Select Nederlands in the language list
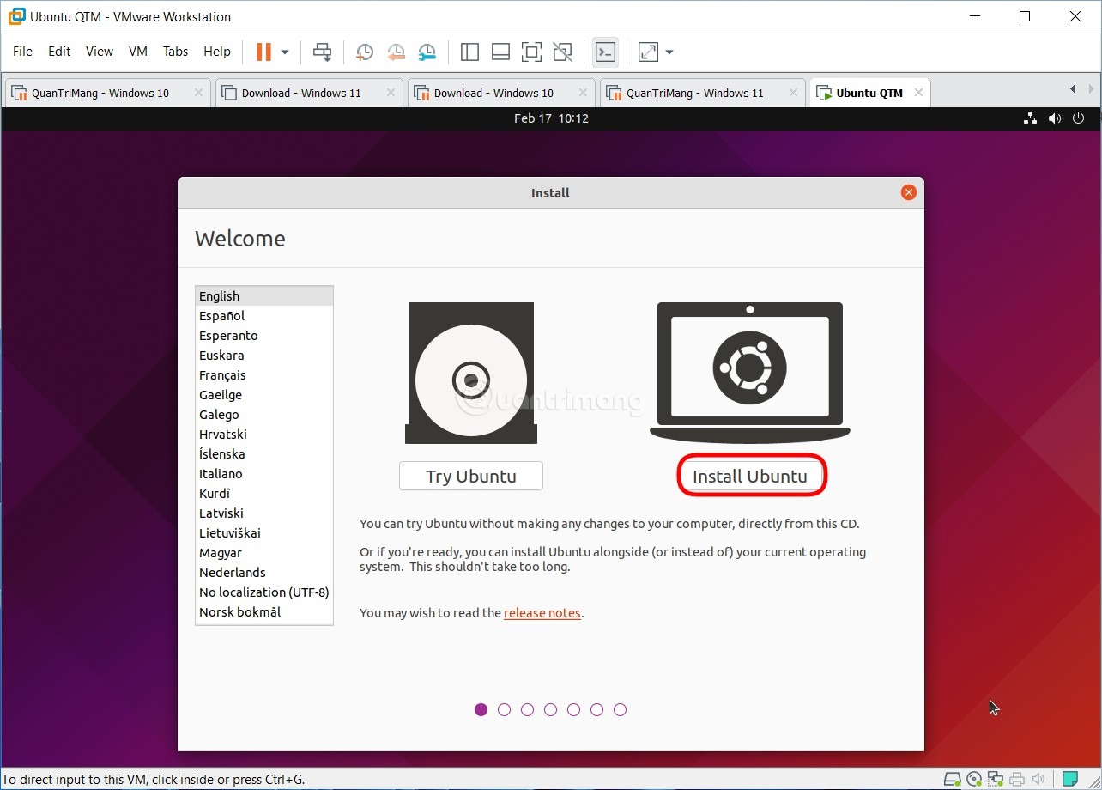Viewport: 1102px width, 790px height. [x=263, y=573]
